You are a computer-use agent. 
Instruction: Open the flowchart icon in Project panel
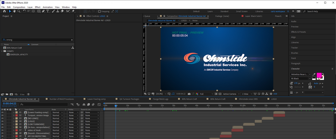(72, 48)
